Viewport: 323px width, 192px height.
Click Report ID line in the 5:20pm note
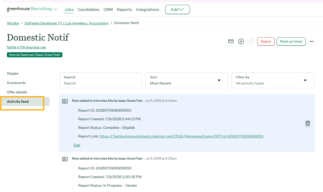[x=105, y=168]
